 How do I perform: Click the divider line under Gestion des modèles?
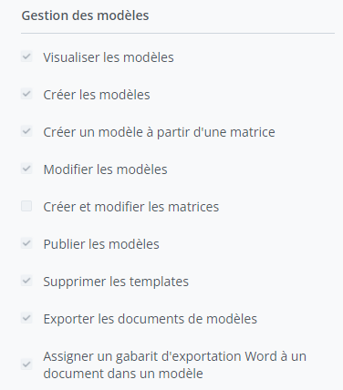coord(178,33)
